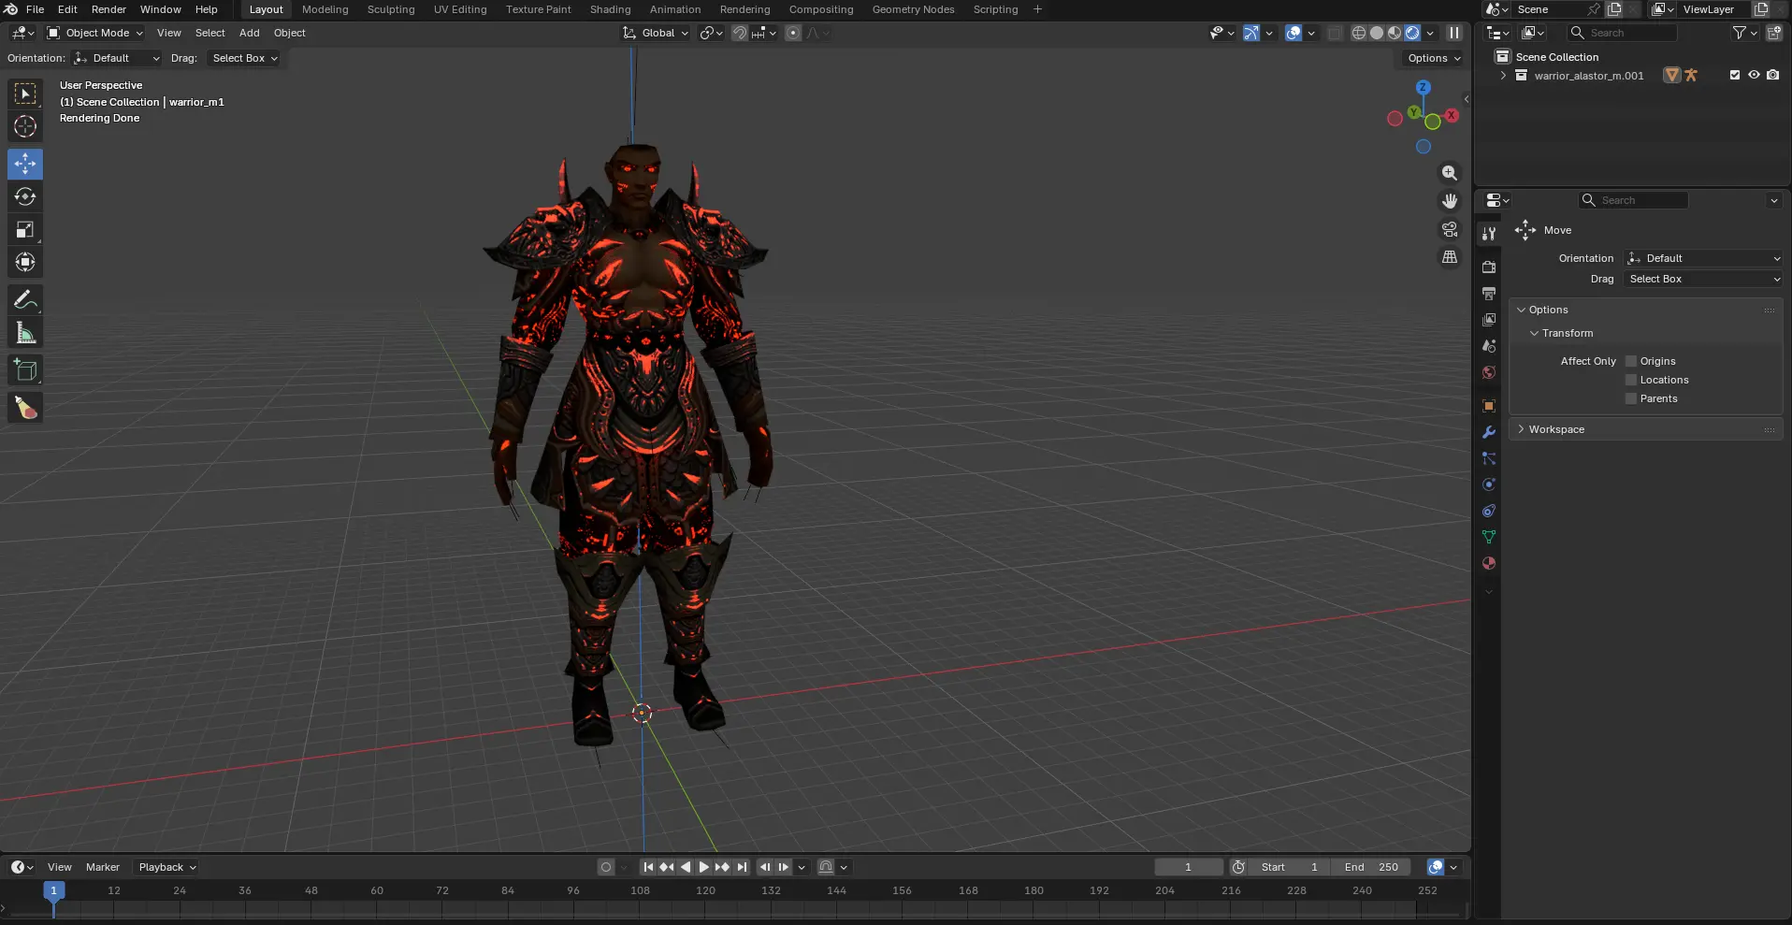Toggle exclude checkbox for warrior_alastor_m.001 collection
The height and width of the screenshot is (925, 1792).
click(1735, 75)
